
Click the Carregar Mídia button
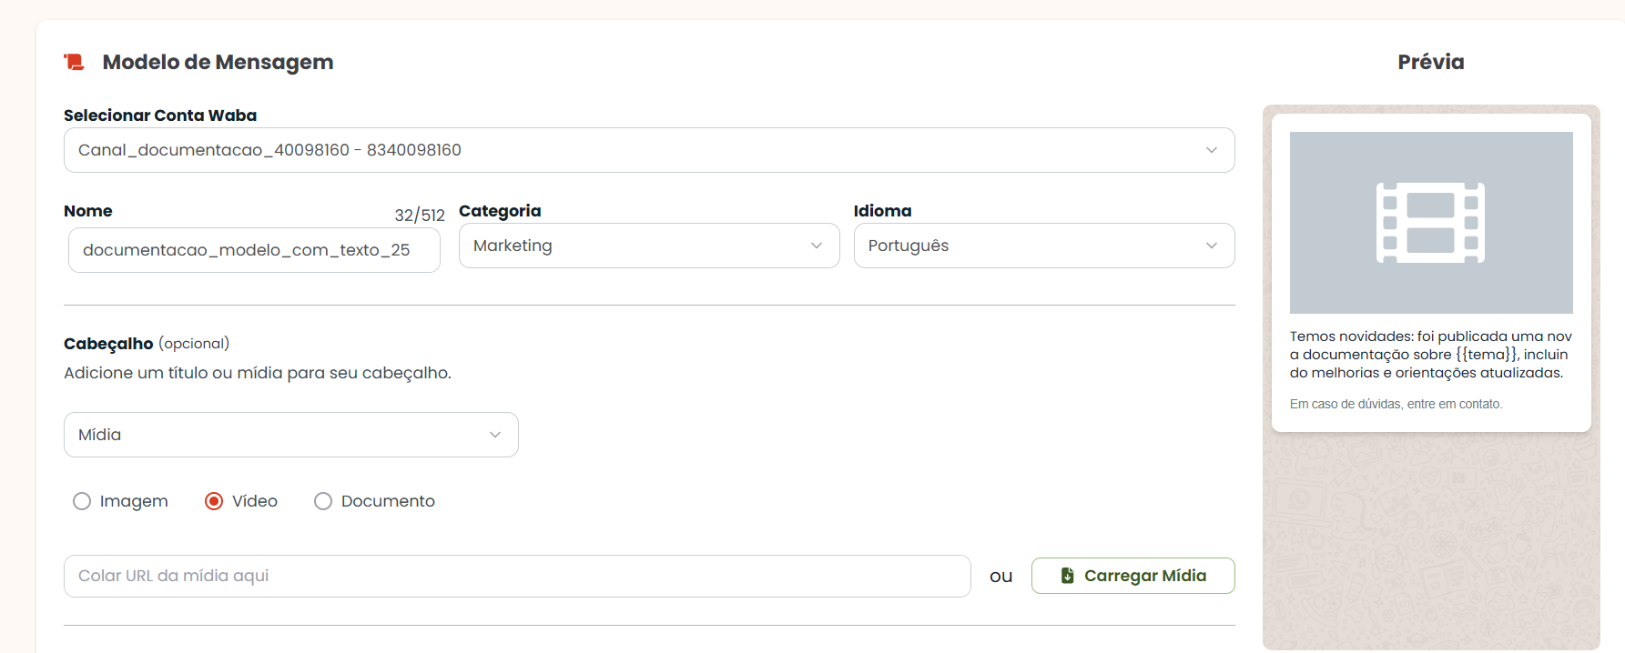tap(1133, 576)
